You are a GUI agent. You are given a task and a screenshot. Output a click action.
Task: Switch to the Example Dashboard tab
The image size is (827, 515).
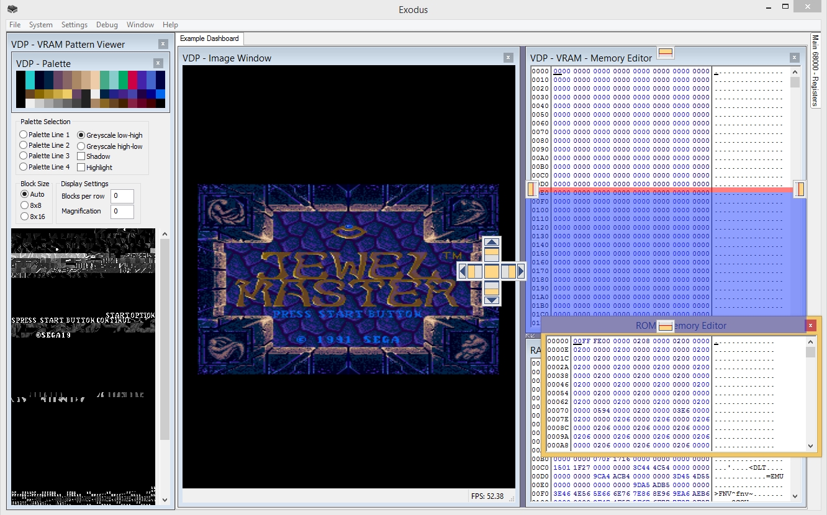(x=209, y=38)
